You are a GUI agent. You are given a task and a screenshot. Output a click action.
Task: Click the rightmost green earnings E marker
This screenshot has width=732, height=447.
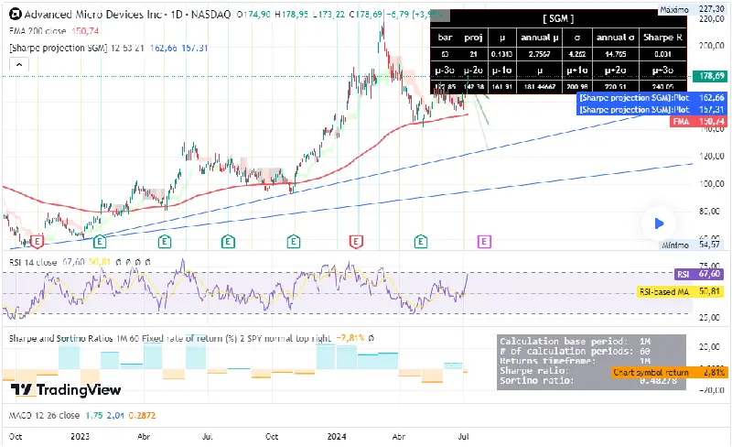click(421, 242)
